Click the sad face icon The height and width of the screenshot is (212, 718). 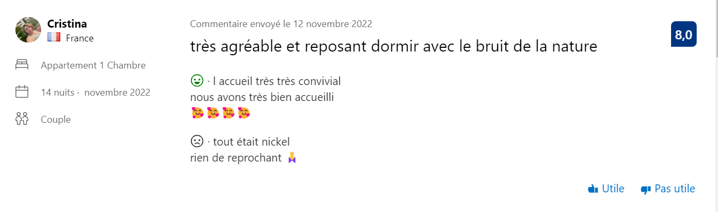pyautogui.click(x=197, y=141)
